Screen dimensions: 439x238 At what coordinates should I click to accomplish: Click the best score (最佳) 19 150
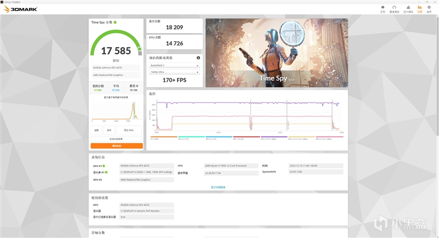pos(133,90)
